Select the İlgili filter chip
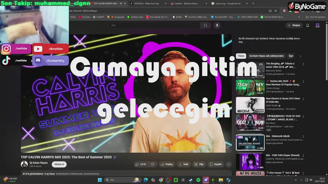The height and width of the screenshot is (184, 328). (291, 56)
